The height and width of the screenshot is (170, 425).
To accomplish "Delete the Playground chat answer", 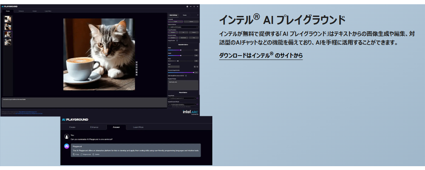I will (96, 154).
